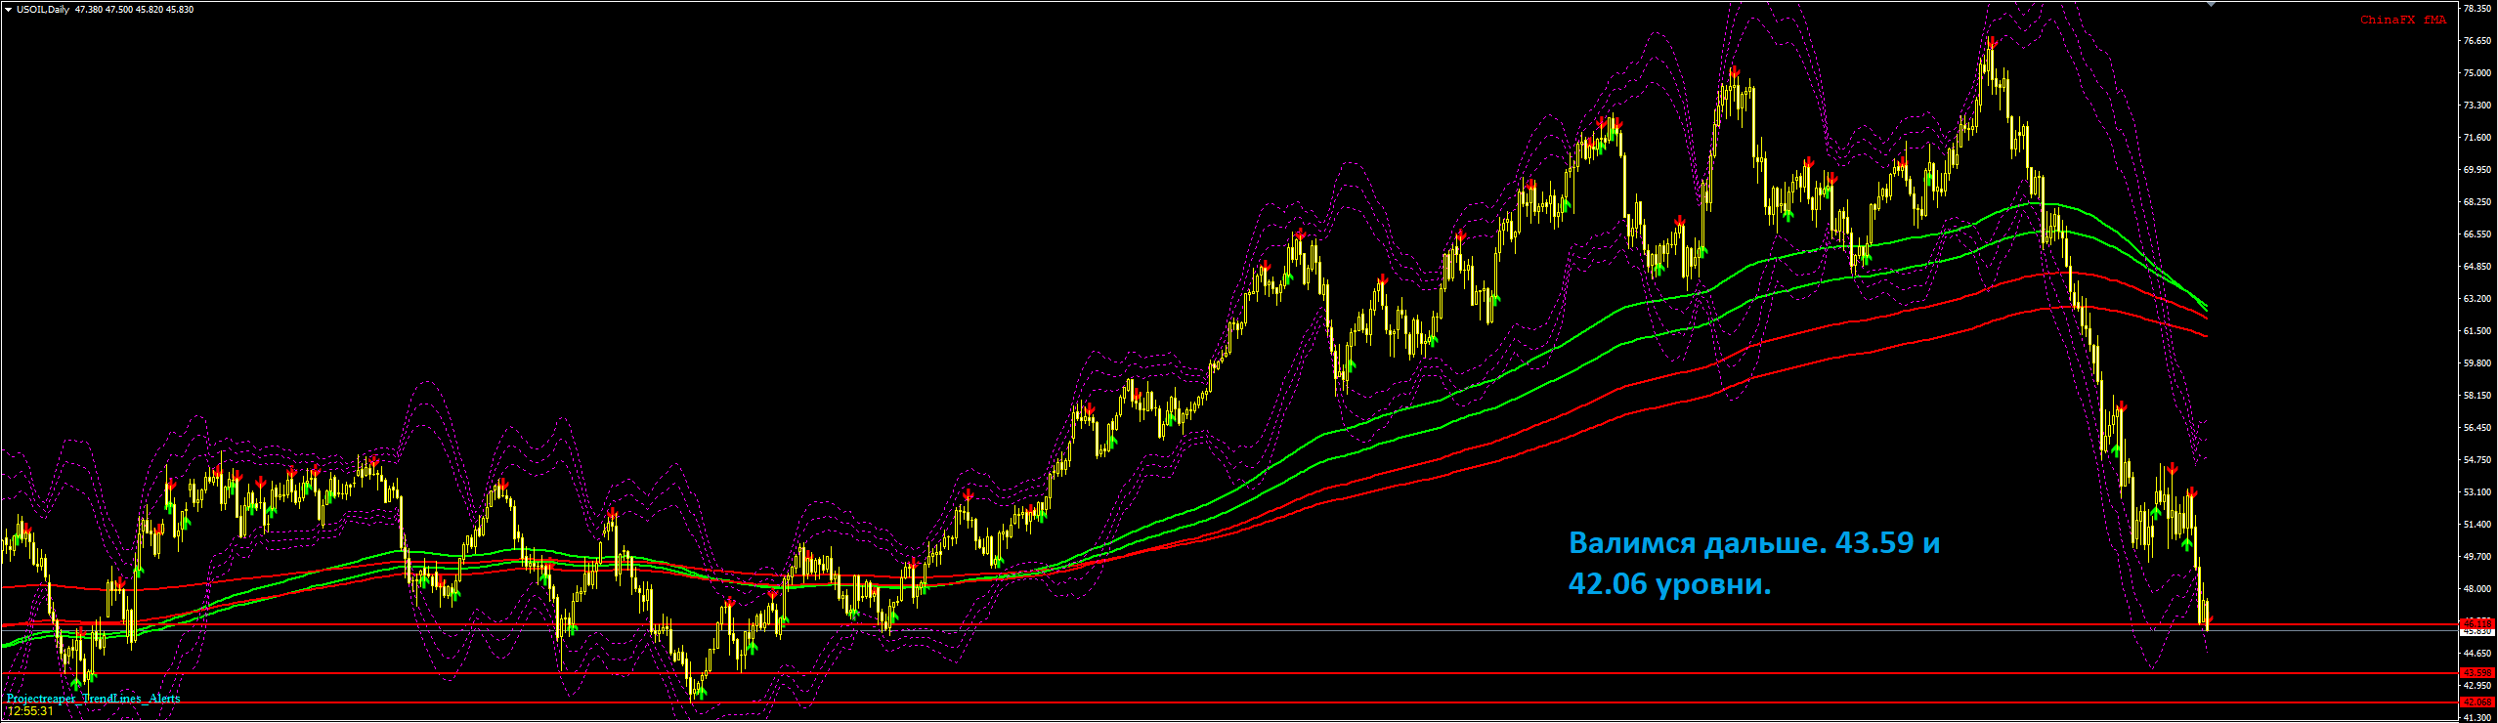Click the 69.950 price scale value
Screen dimensions: 2498x723
(x=2477, y=170)
